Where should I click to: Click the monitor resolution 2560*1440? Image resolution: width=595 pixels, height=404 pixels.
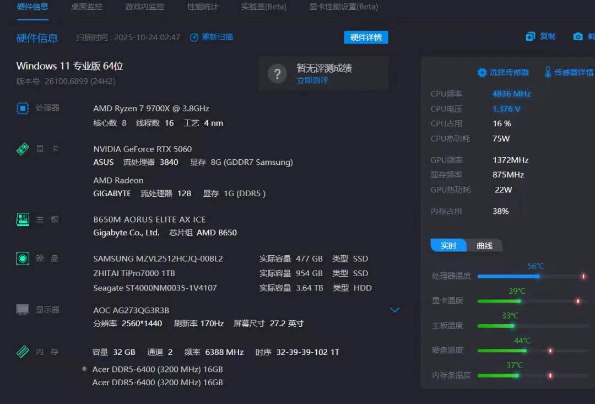[x=142, y=324]
